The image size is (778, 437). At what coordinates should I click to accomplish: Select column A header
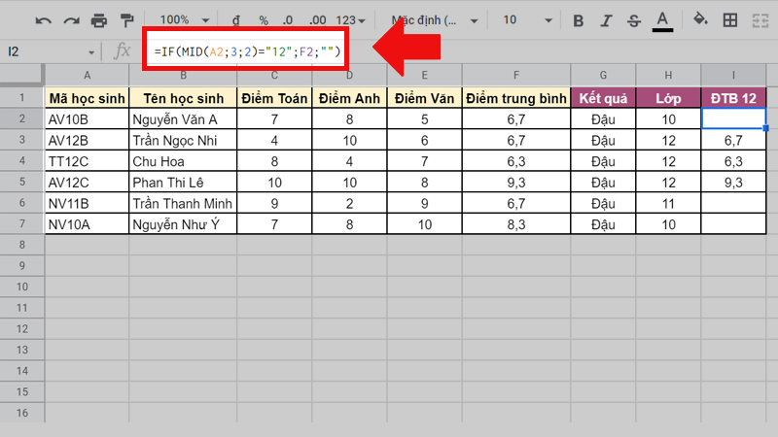click(87, 76)
